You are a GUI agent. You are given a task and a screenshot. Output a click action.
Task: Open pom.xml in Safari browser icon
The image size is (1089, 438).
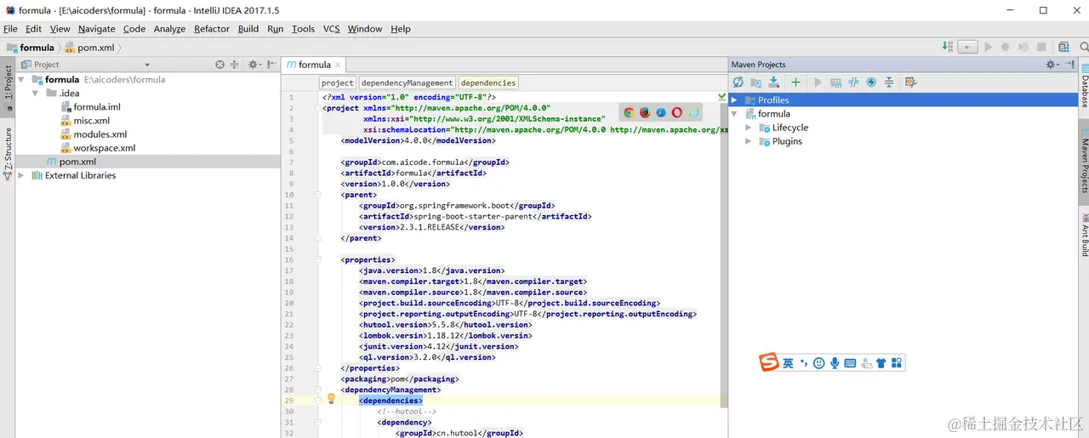[x=661, y=112]
